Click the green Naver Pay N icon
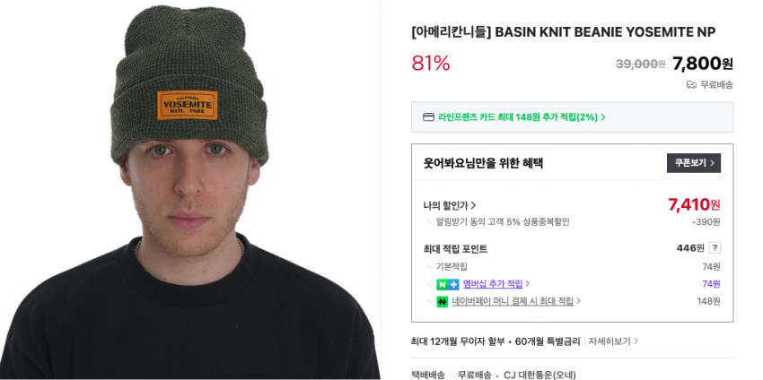 tap(442, 301)
